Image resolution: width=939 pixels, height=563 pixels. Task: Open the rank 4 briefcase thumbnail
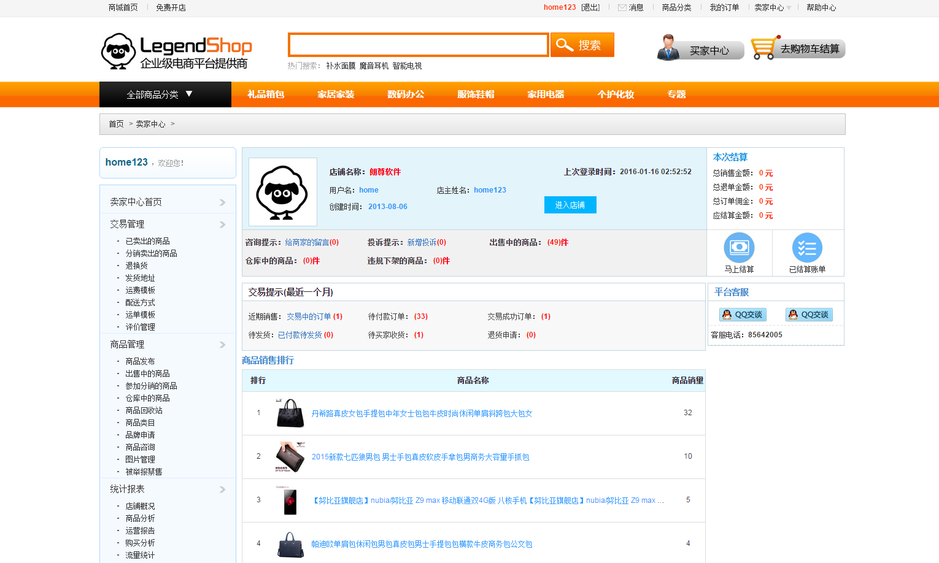pyautogui.click(x=290, y=544)
